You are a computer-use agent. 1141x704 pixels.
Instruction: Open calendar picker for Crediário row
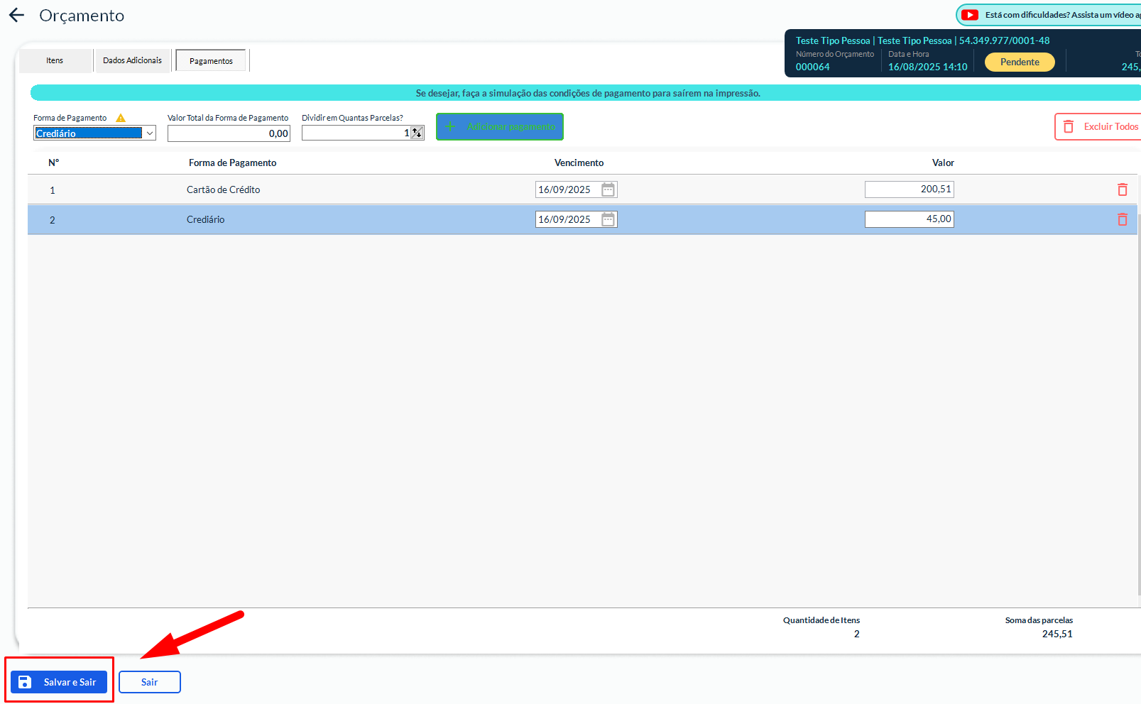[x=608, y=219]
